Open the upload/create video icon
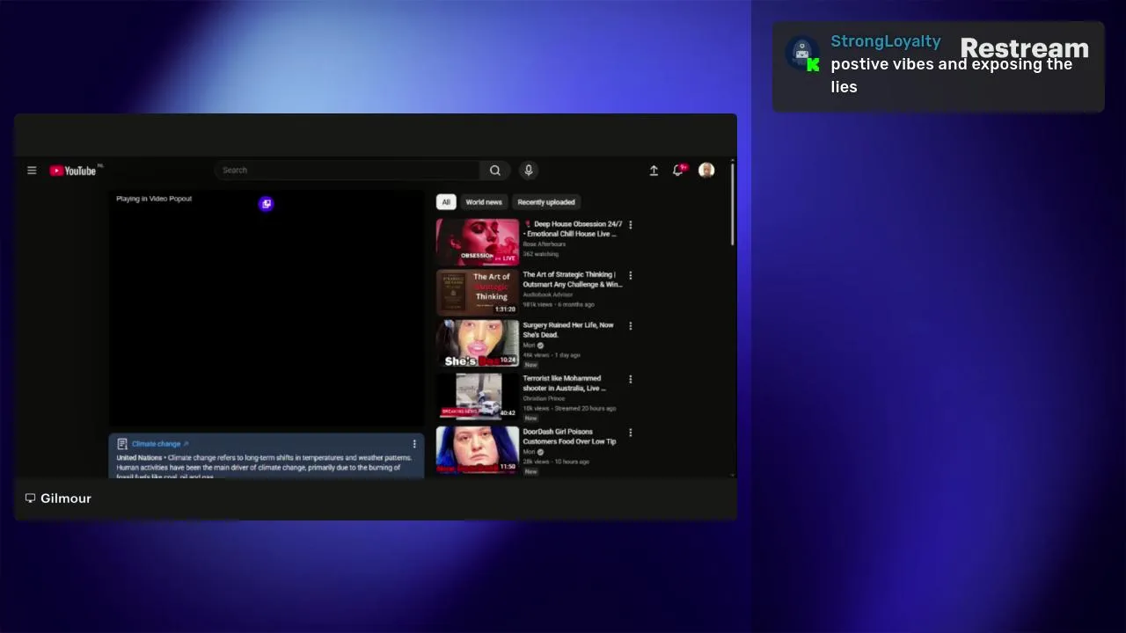The height and width of the screenshot is (633, 1126). click(654, 171)
